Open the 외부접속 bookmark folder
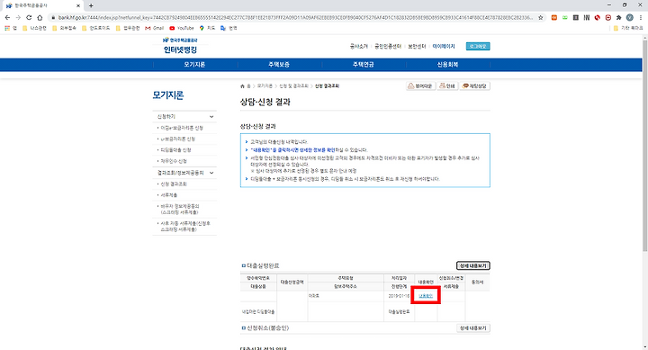Image resolution: width=648 pixels, height=350 pixels. click(x=65, y=28)
